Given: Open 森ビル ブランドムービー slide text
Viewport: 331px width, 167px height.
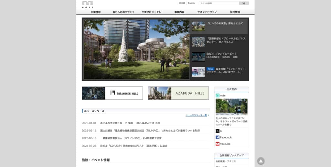Looking at the screenshot, I should pos(222,55).
